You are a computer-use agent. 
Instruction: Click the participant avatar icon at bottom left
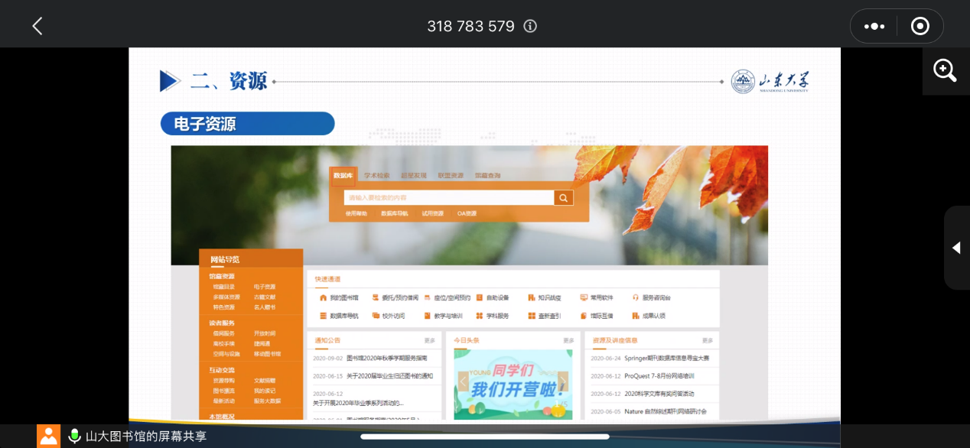(x=48, y=436)
